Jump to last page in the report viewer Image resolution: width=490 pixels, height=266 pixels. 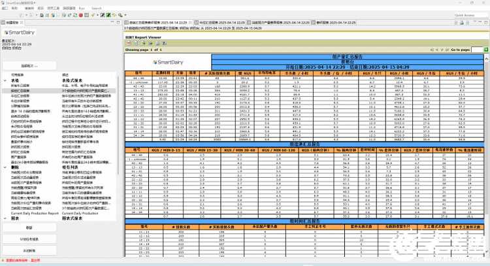pyautogui.click(x=447, y=50)
